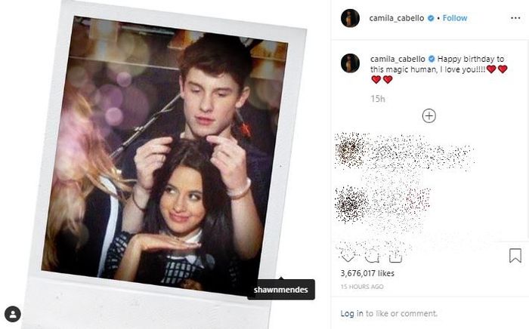Follow camila_cabello account
The height and width of the screenshot is (329, 529).
click(455, 18)
